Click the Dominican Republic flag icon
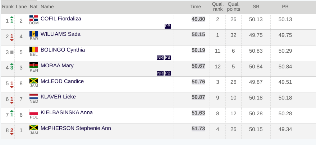 coord(34,18)
